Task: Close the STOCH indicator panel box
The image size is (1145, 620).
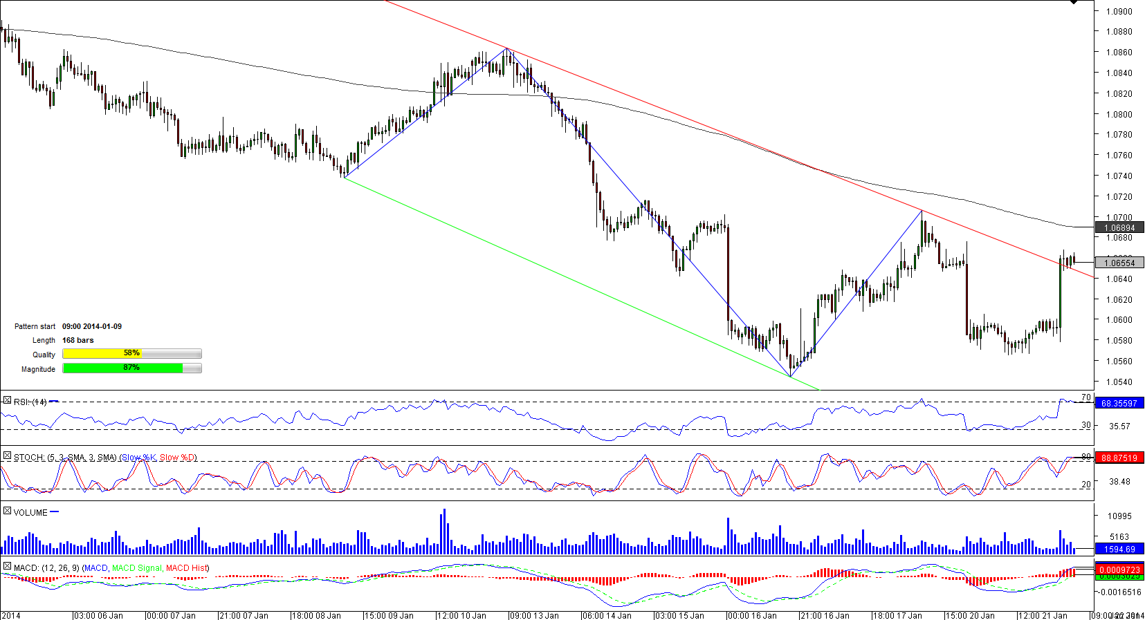Action: click(x=7, y=456)
